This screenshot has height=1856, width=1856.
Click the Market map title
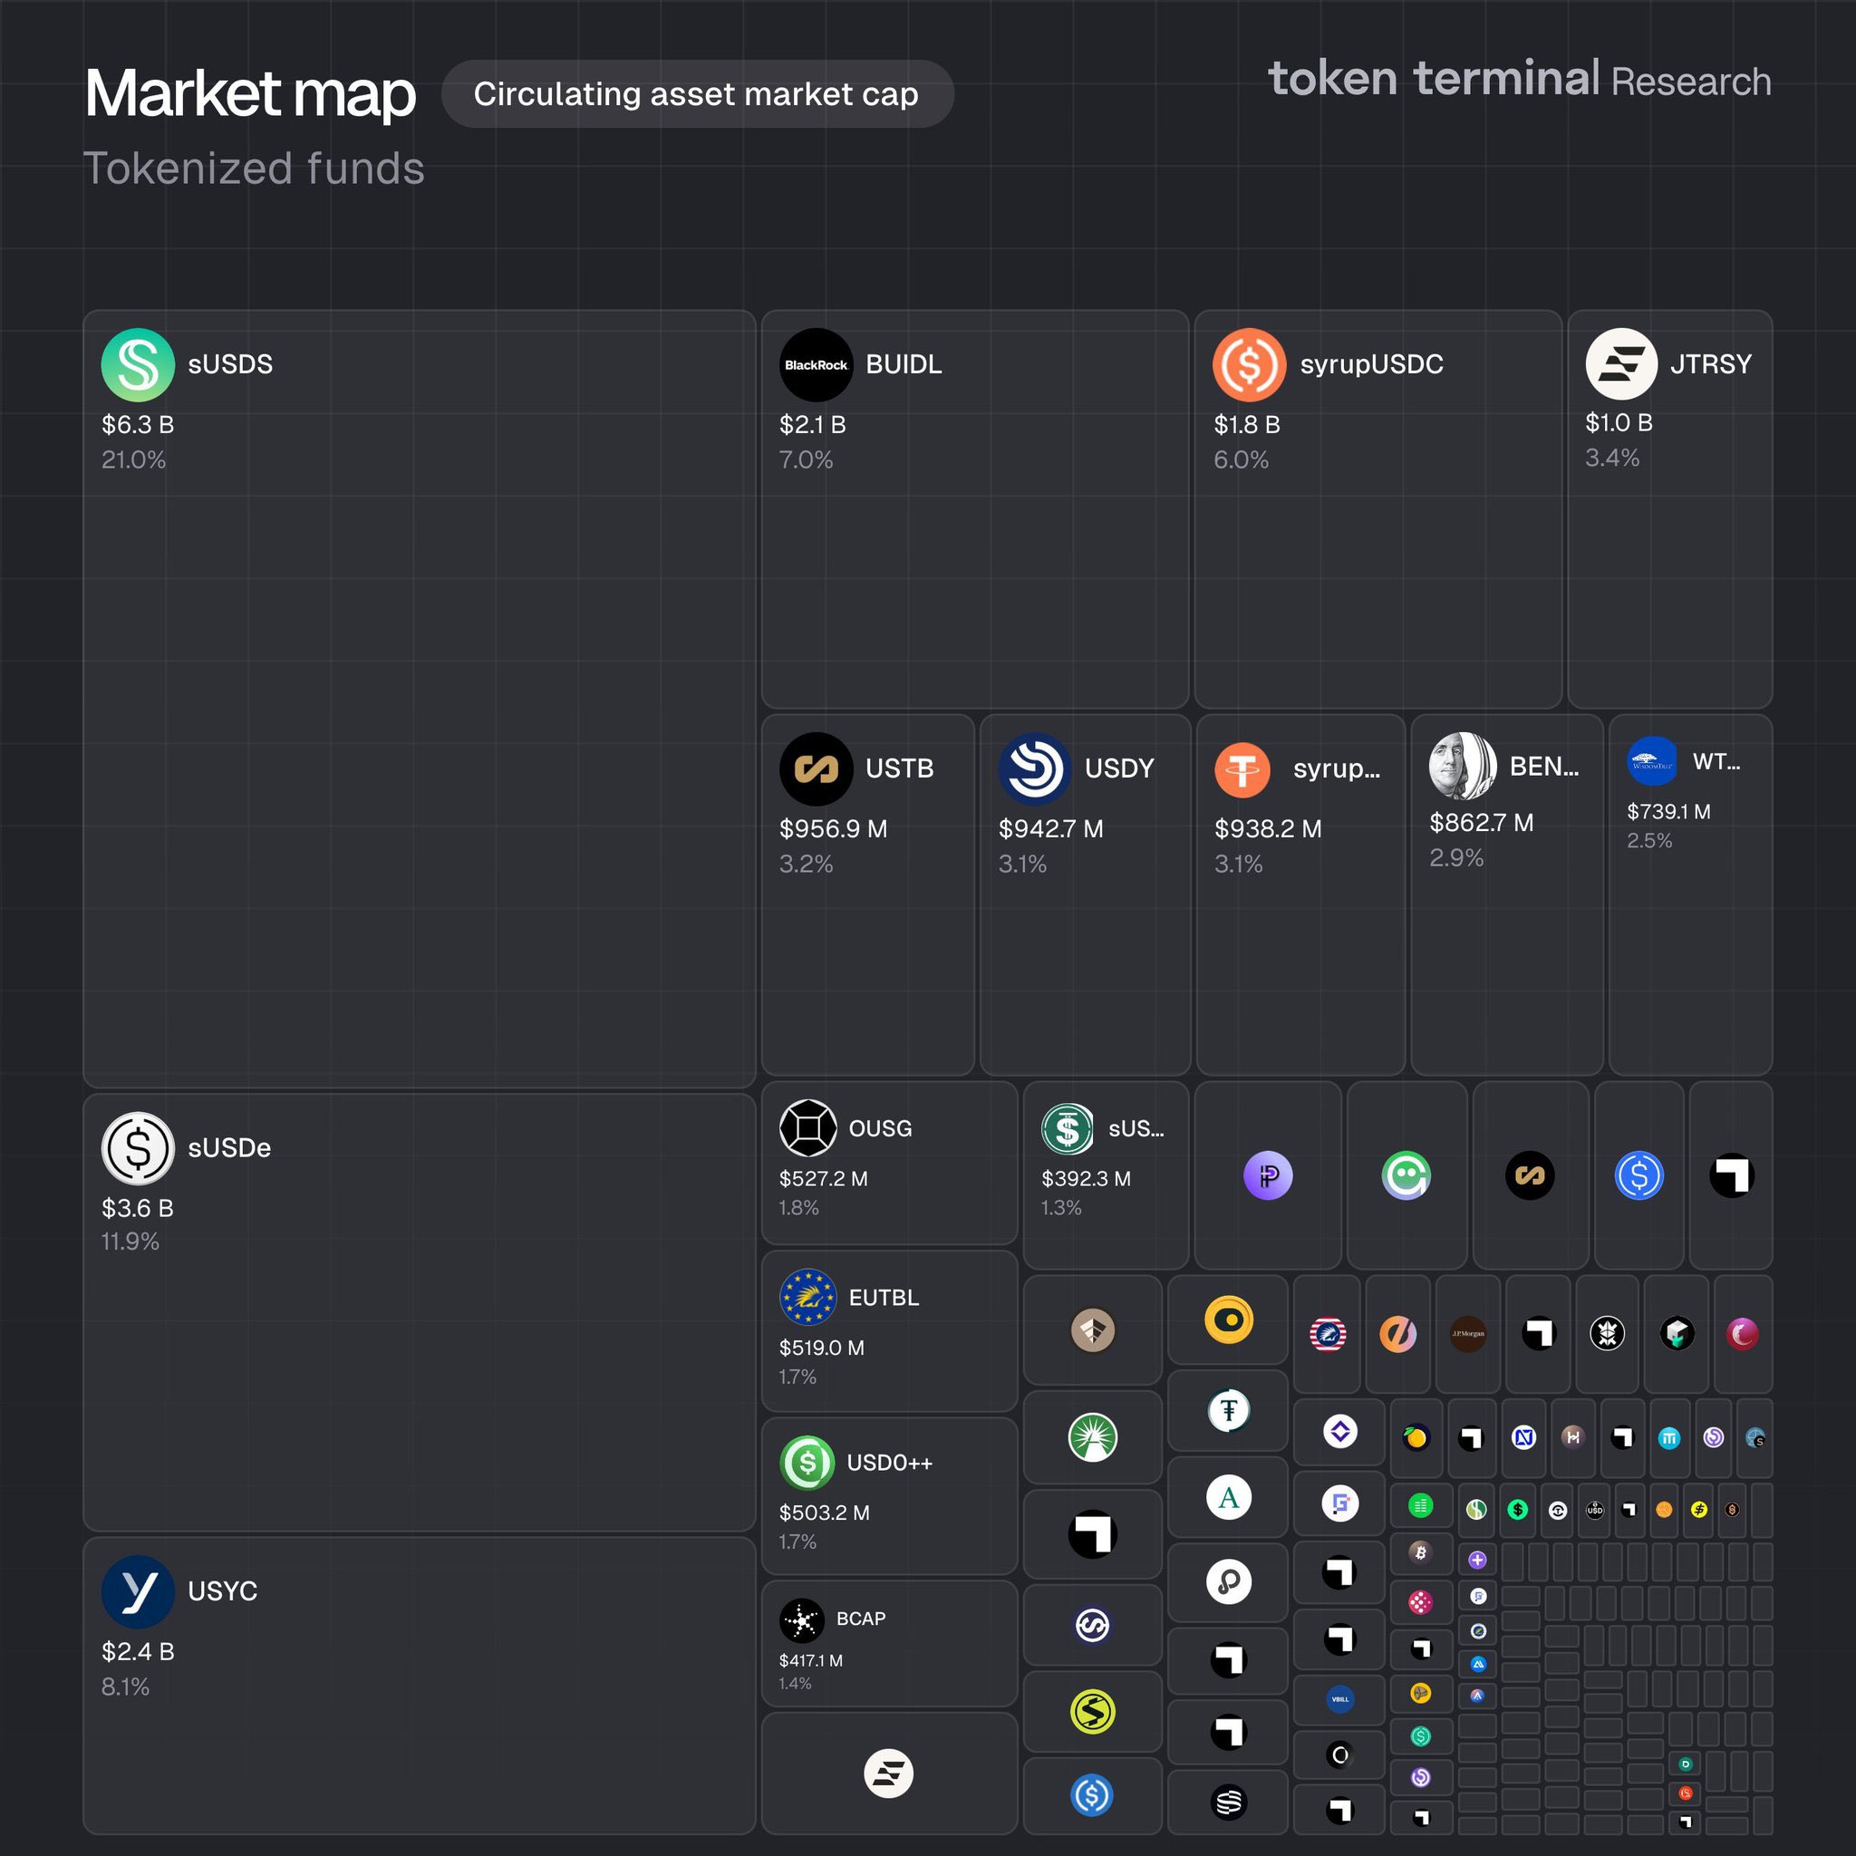pos(250,94)
